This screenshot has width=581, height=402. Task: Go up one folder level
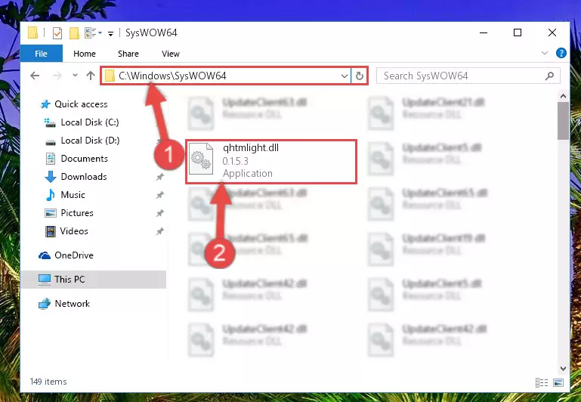91,76
